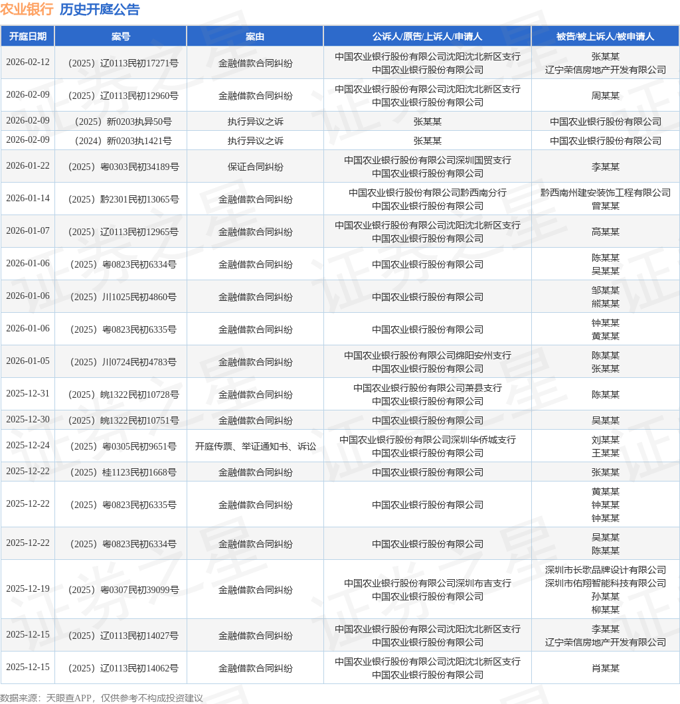Screen dimensions: 680x704
Task: Click plaintiff 中国农业银行股份有限公司深圳布吉支行
Action: click(427, 583)
